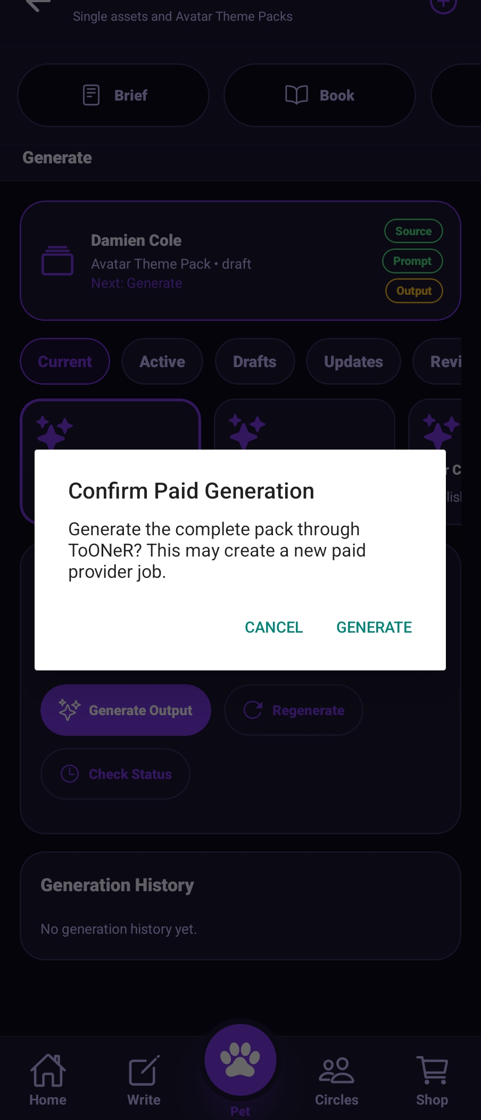Open the Shop cart icon
Image resolution: width=481 pixels, height=1120 pixels.
tap(432, 1070)
